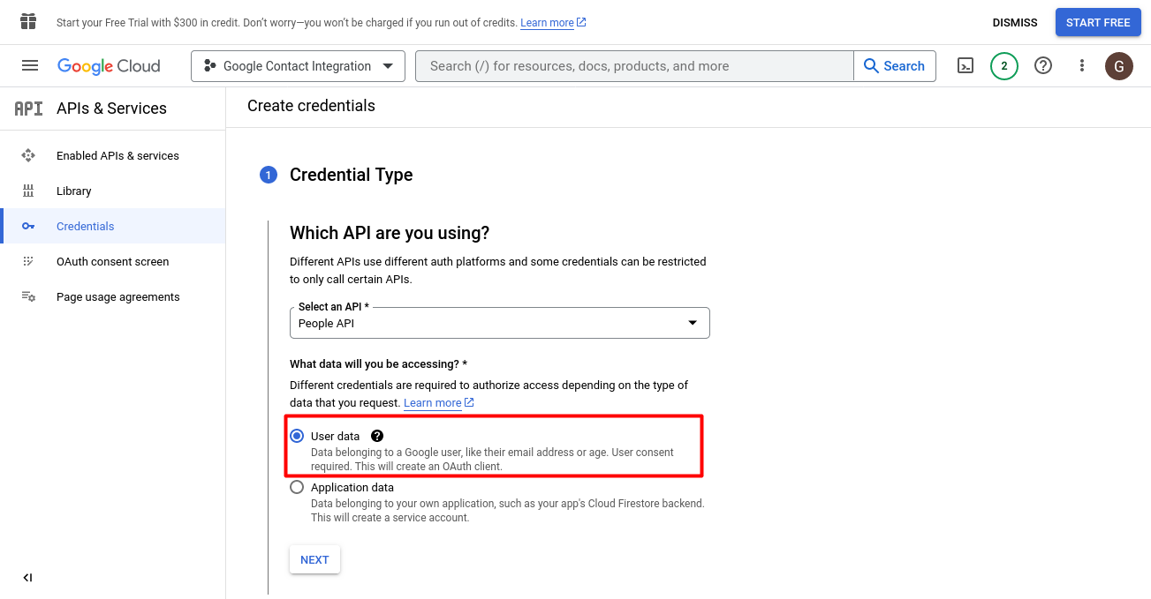Image resolution: width=1151 pixels, height=599 pixels.
Task: Go to Enabled APIs & services
Action: 117,155
